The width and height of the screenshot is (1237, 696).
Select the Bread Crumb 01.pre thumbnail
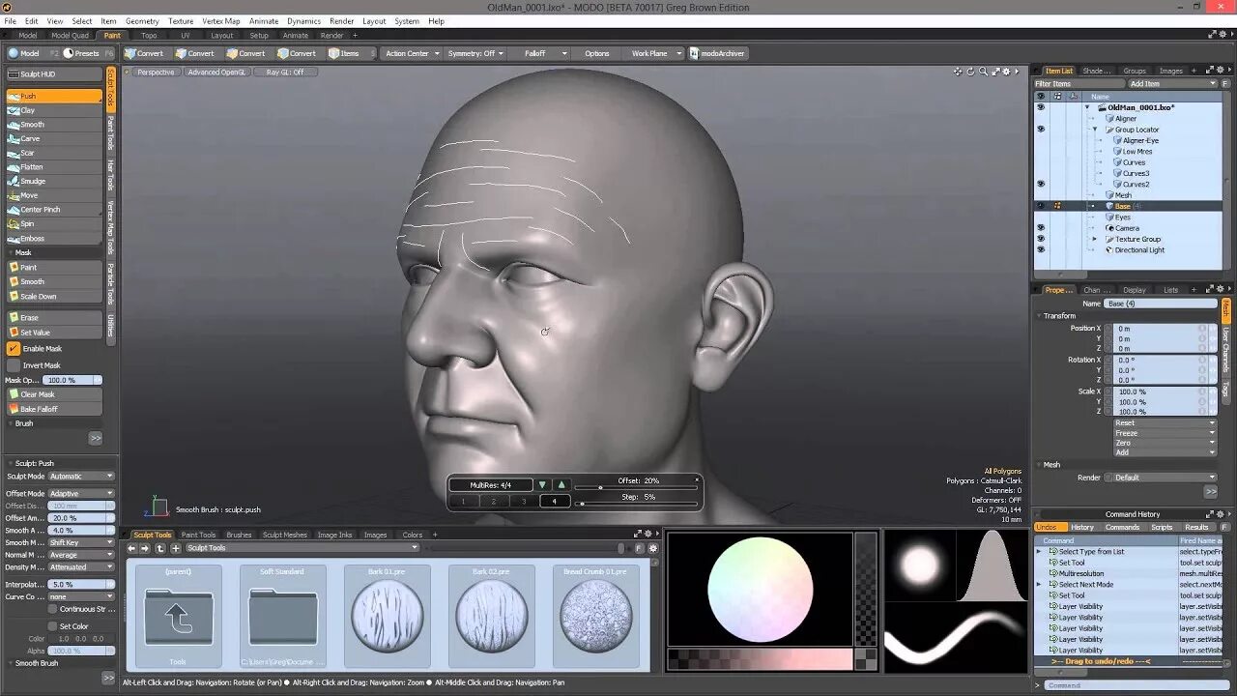click(596, 617)
